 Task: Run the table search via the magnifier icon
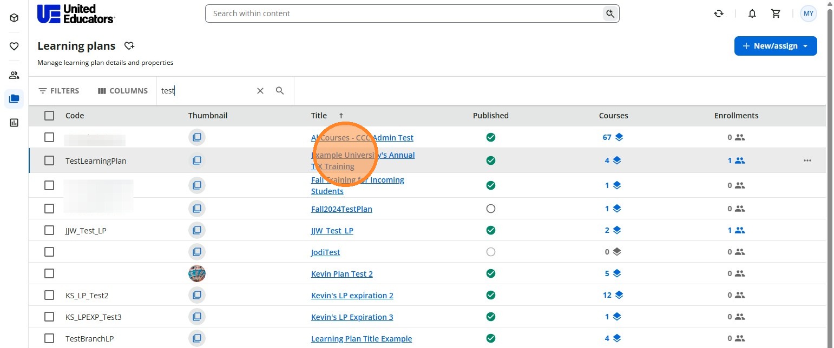tap(280, 91)
